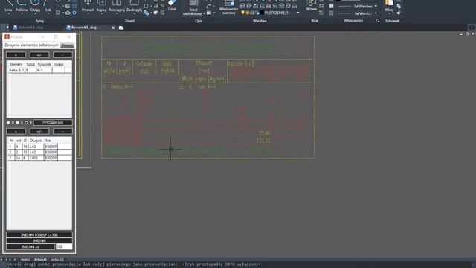Image resolution: width=476 pixels, height=268 pixels.
Task: Click the lower + add bar button
Action: pos(16,131)
